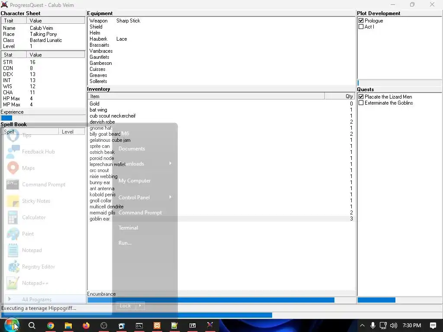Open notification center icon

433,326
